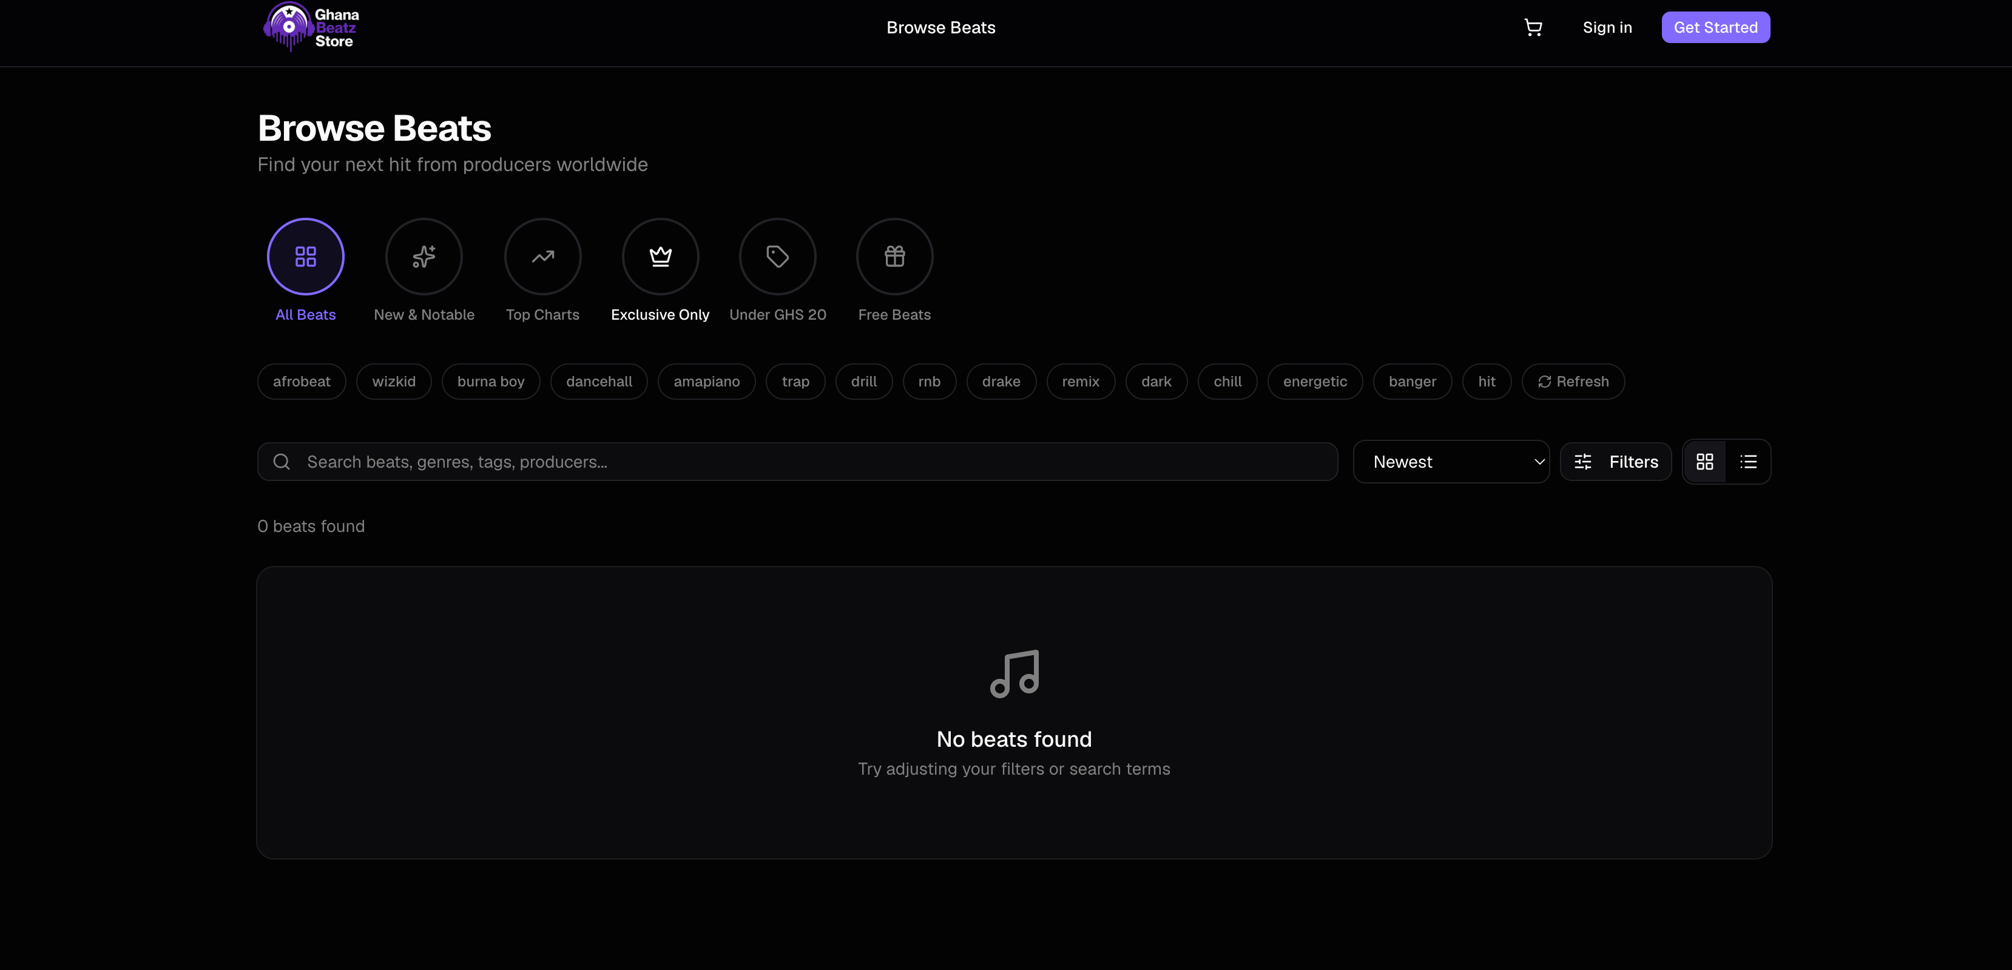Click the Get Started button
The image size is (2012, 970).
[1716, 27]
